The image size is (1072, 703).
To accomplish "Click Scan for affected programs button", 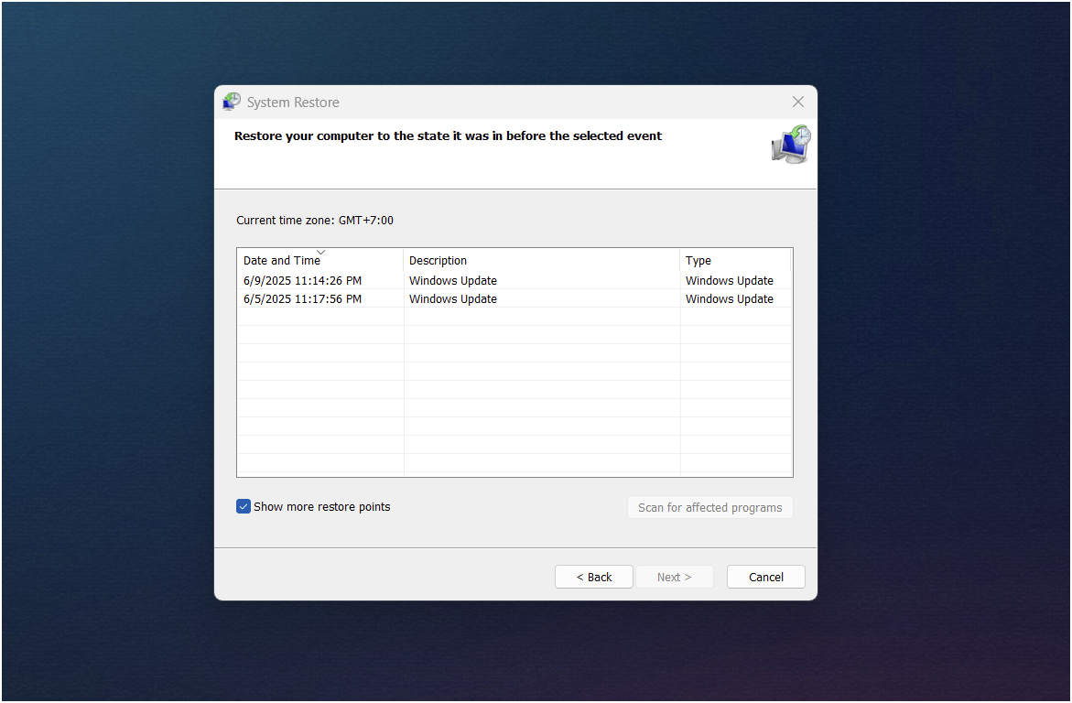I will [709, 507].
